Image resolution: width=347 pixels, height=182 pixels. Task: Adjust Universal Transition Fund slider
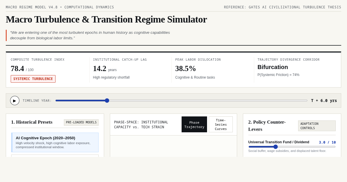[292, 147]
